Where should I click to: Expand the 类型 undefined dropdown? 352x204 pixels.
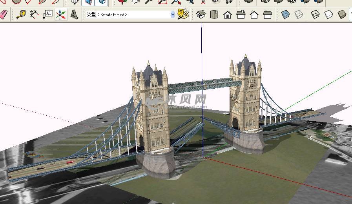click(x=173, y=15)
